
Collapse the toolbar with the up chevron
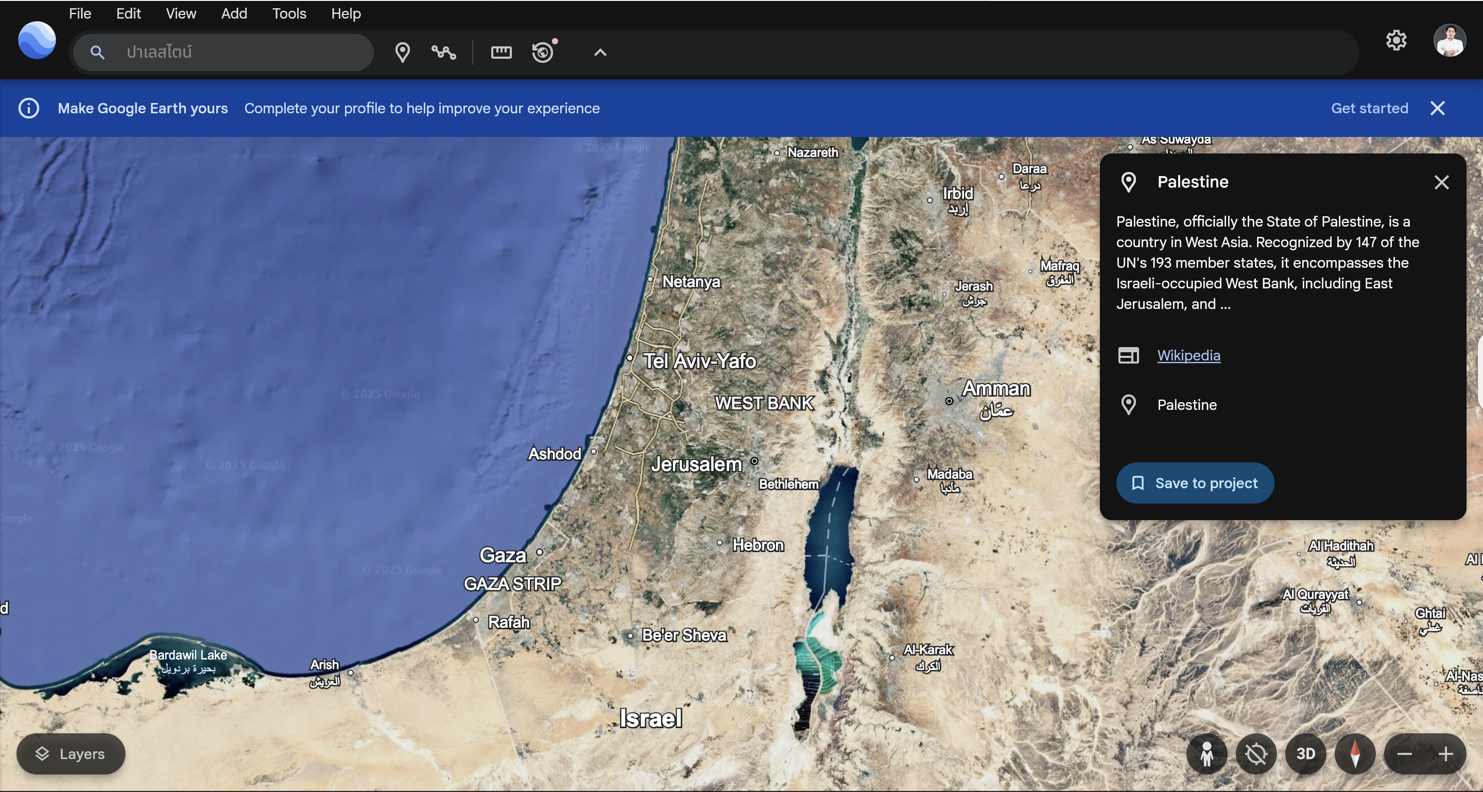coord(600,53)
